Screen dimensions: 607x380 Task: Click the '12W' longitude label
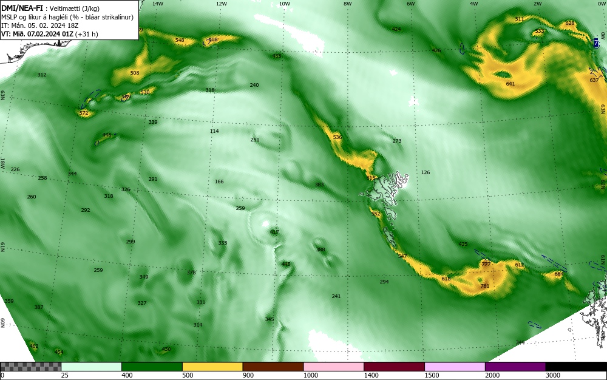click(221, 4)
